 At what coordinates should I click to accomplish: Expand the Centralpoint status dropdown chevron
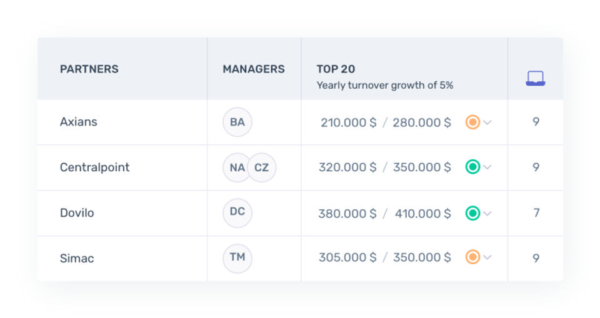487,167
